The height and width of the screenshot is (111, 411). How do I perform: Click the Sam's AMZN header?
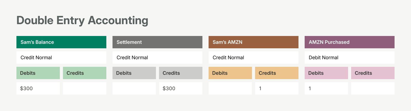click(254, 42)
